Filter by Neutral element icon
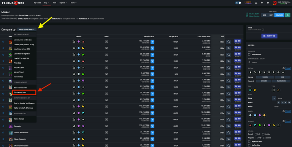Screen dimensions: 292x147 coord(278,125)
